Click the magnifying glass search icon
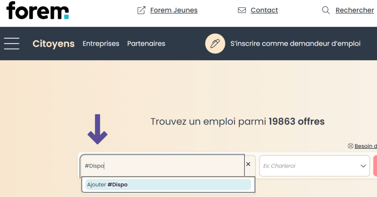 (326, 10)
